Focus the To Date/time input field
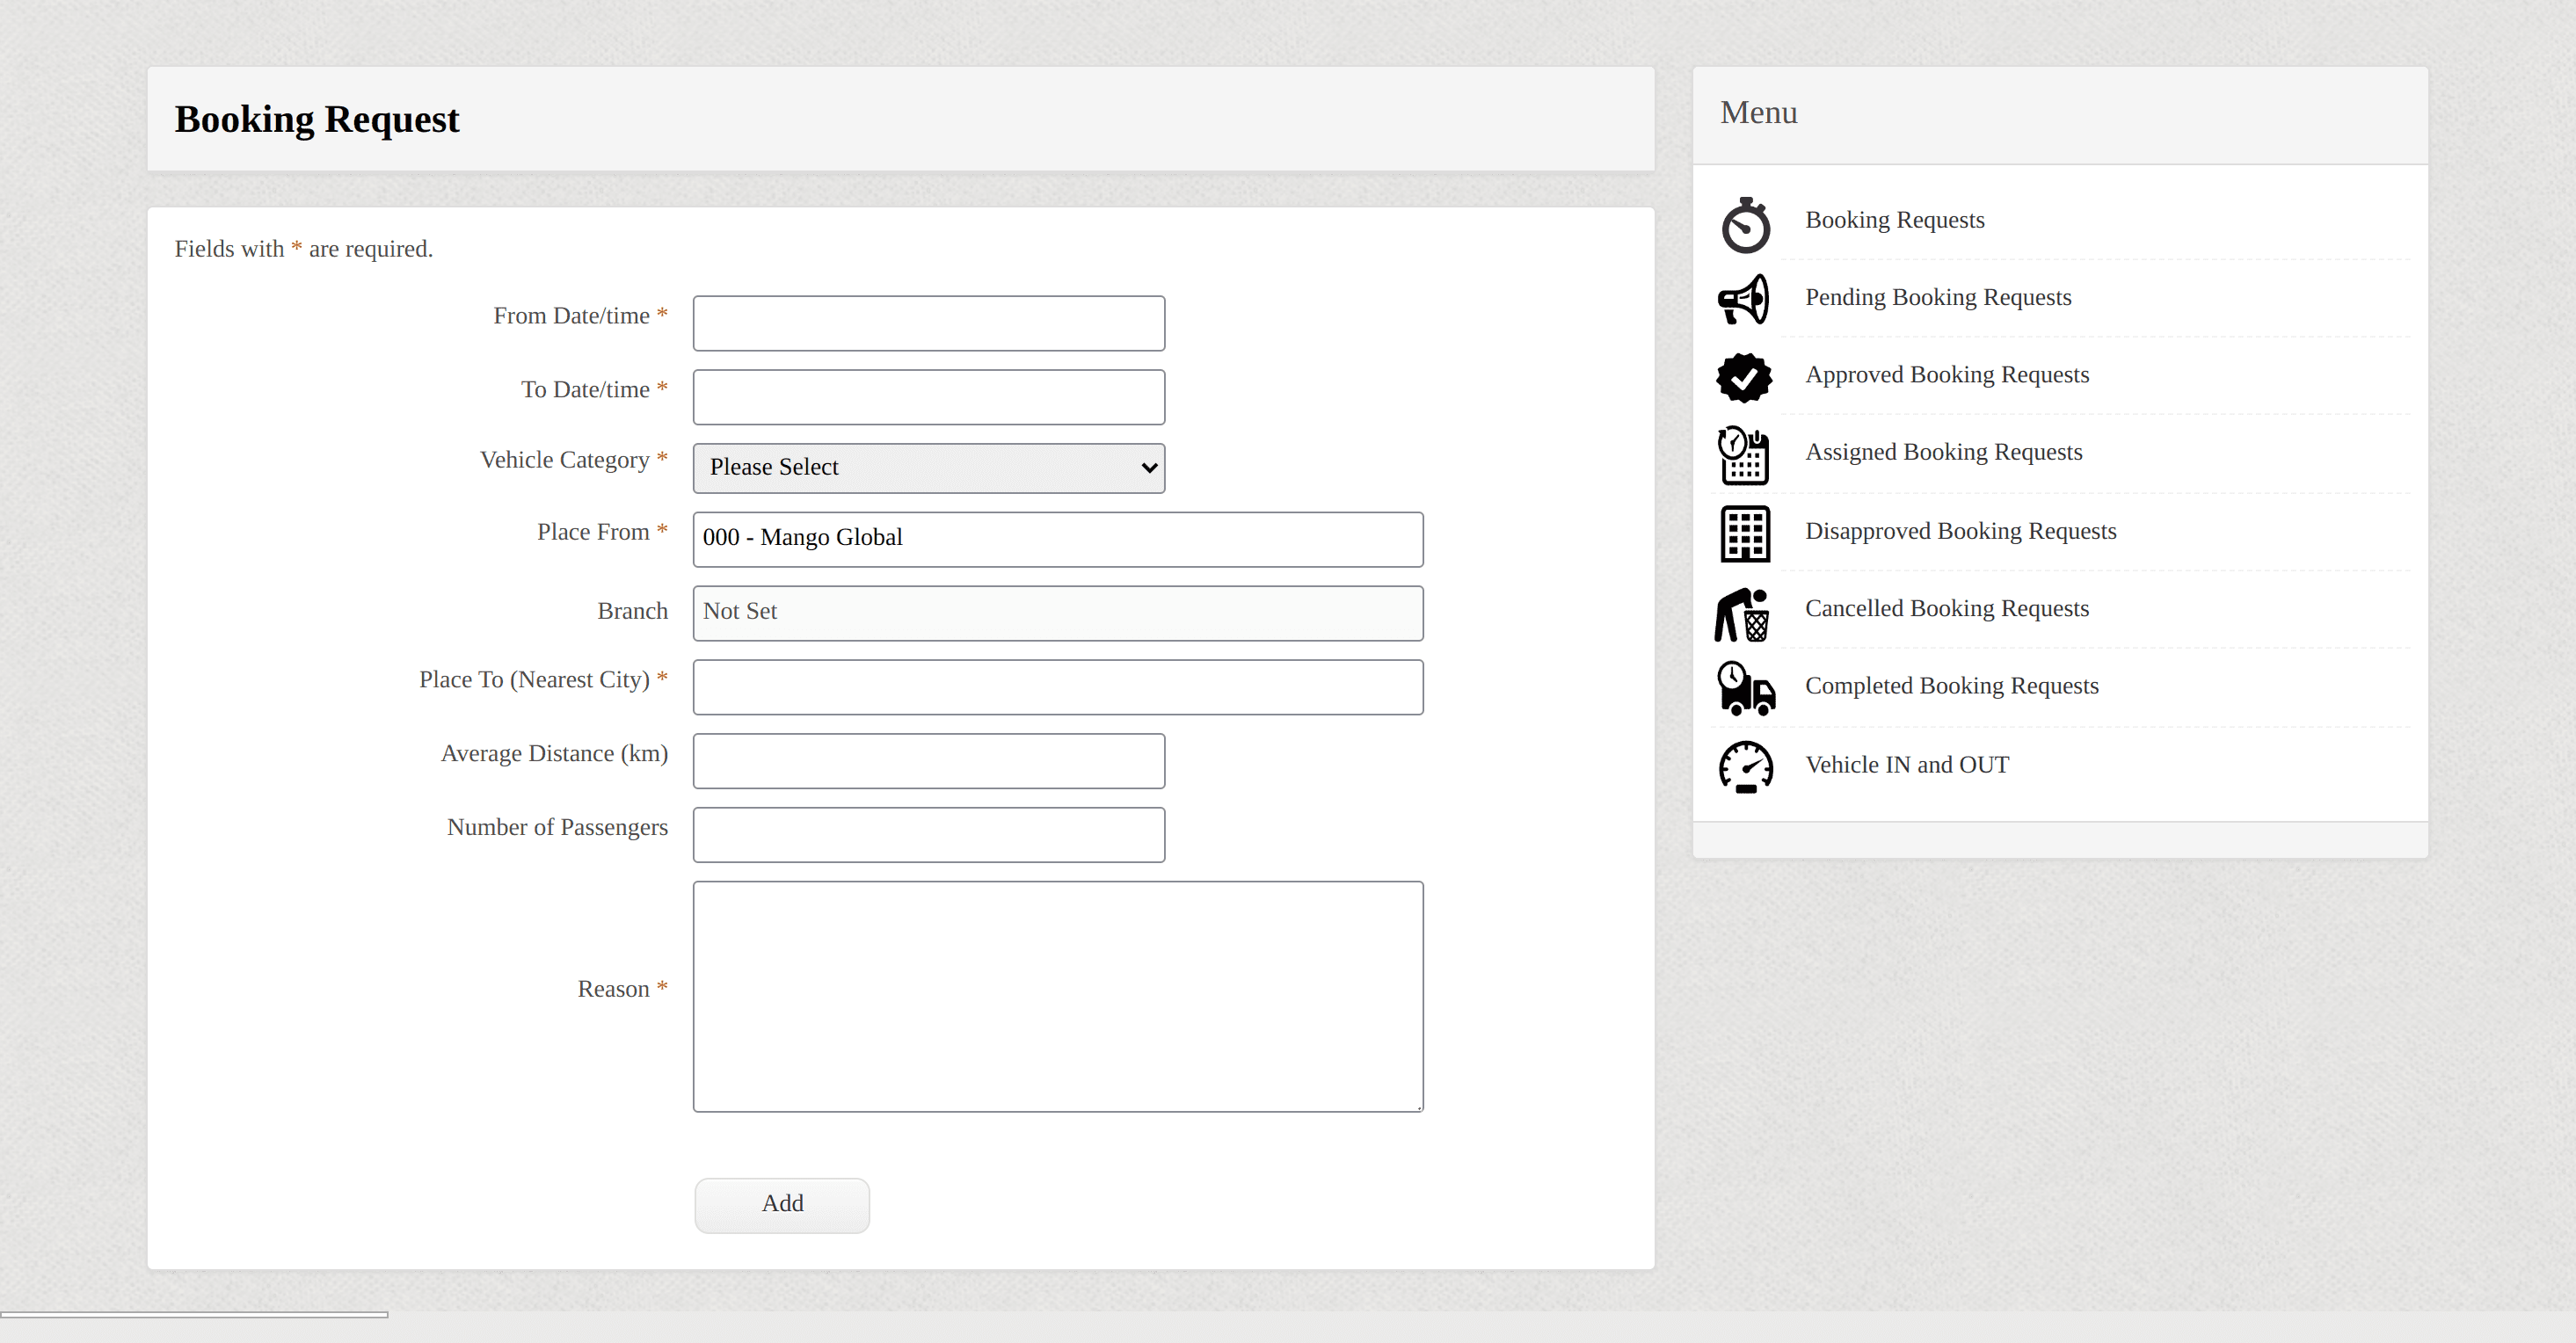Screen dimensions: 2576x1343 click(x=929, y=397)
